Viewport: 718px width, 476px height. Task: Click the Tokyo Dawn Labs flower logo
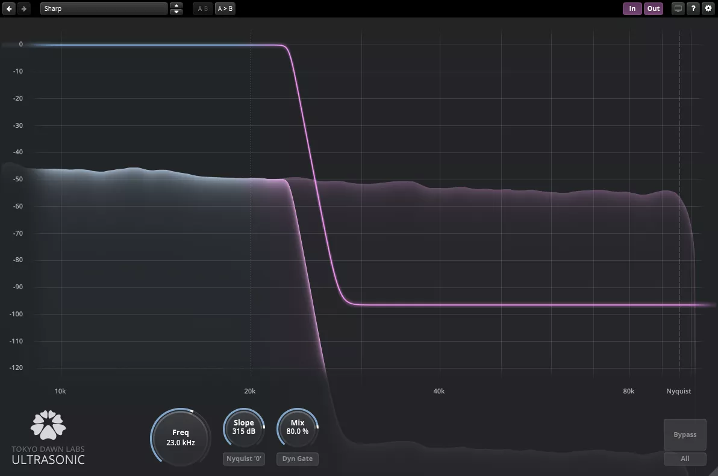tap(48, 424)
